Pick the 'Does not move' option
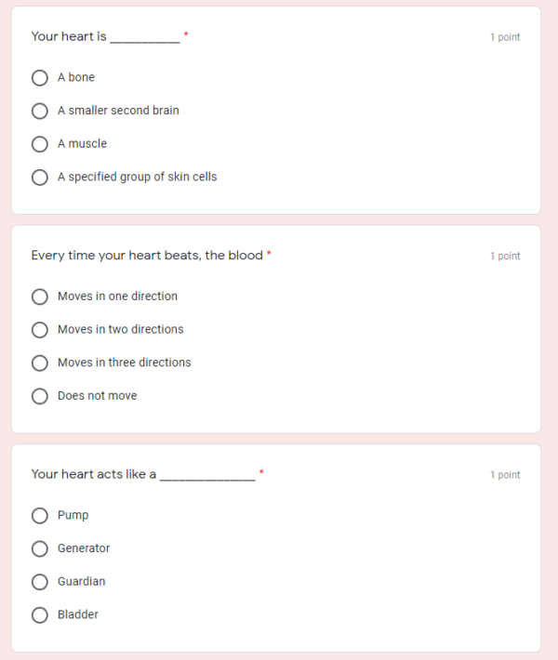The width and height of the screenshot is (558, 660). (40, 396)
